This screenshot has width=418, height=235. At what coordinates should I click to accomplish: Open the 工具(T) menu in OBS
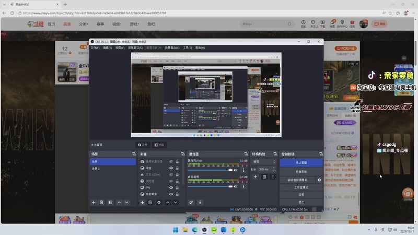coord(187,48)
